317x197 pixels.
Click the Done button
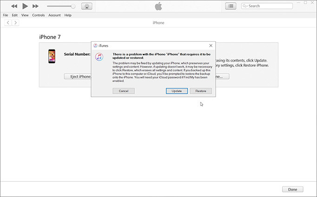point(292,189)
